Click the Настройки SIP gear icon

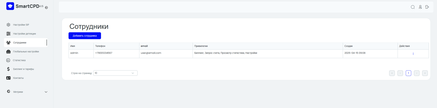pos(8,25)
